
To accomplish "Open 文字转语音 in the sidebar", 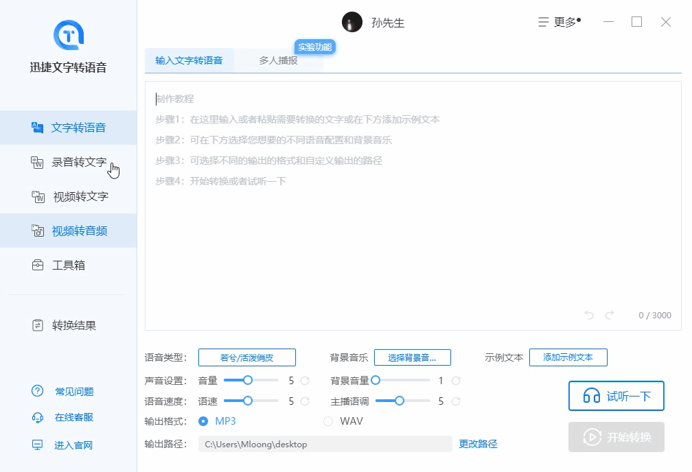I will [69, 128].
